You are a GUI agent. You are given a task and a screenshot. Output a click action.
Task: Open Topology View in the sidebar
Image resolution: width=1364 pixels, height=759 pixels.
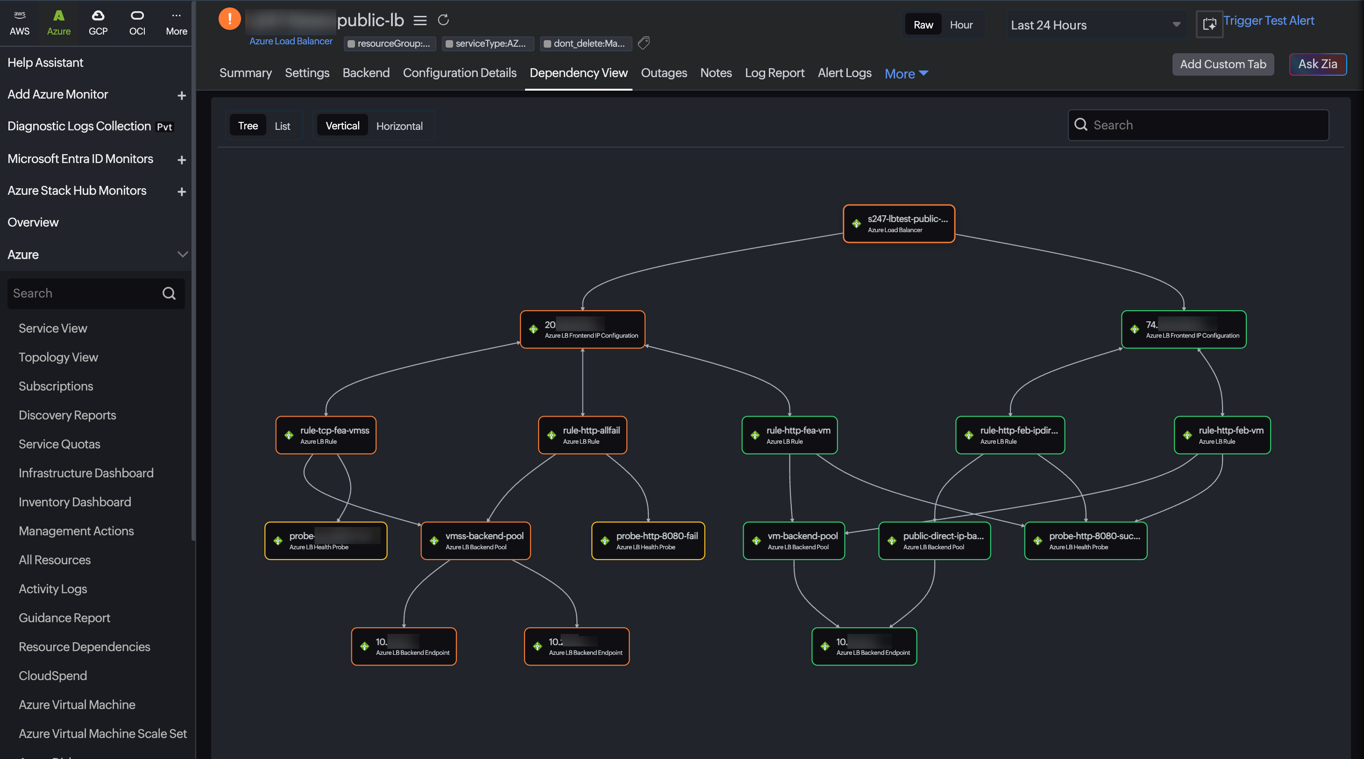58,357
